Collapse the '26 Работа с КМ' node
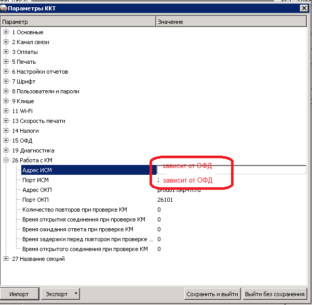The width and height of the screenshot is (312, 305). coord(6,160)
